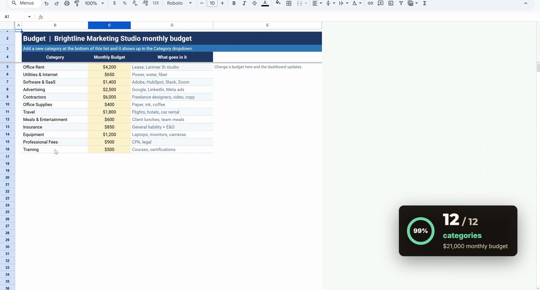Print the spreadsheet with the printer icon
540x290 pixels.
click(x=67, y=3)
